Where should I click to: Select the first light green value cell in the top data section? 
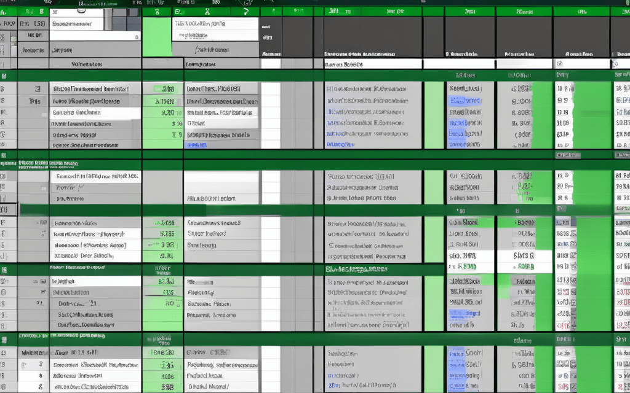click(162, 88)
